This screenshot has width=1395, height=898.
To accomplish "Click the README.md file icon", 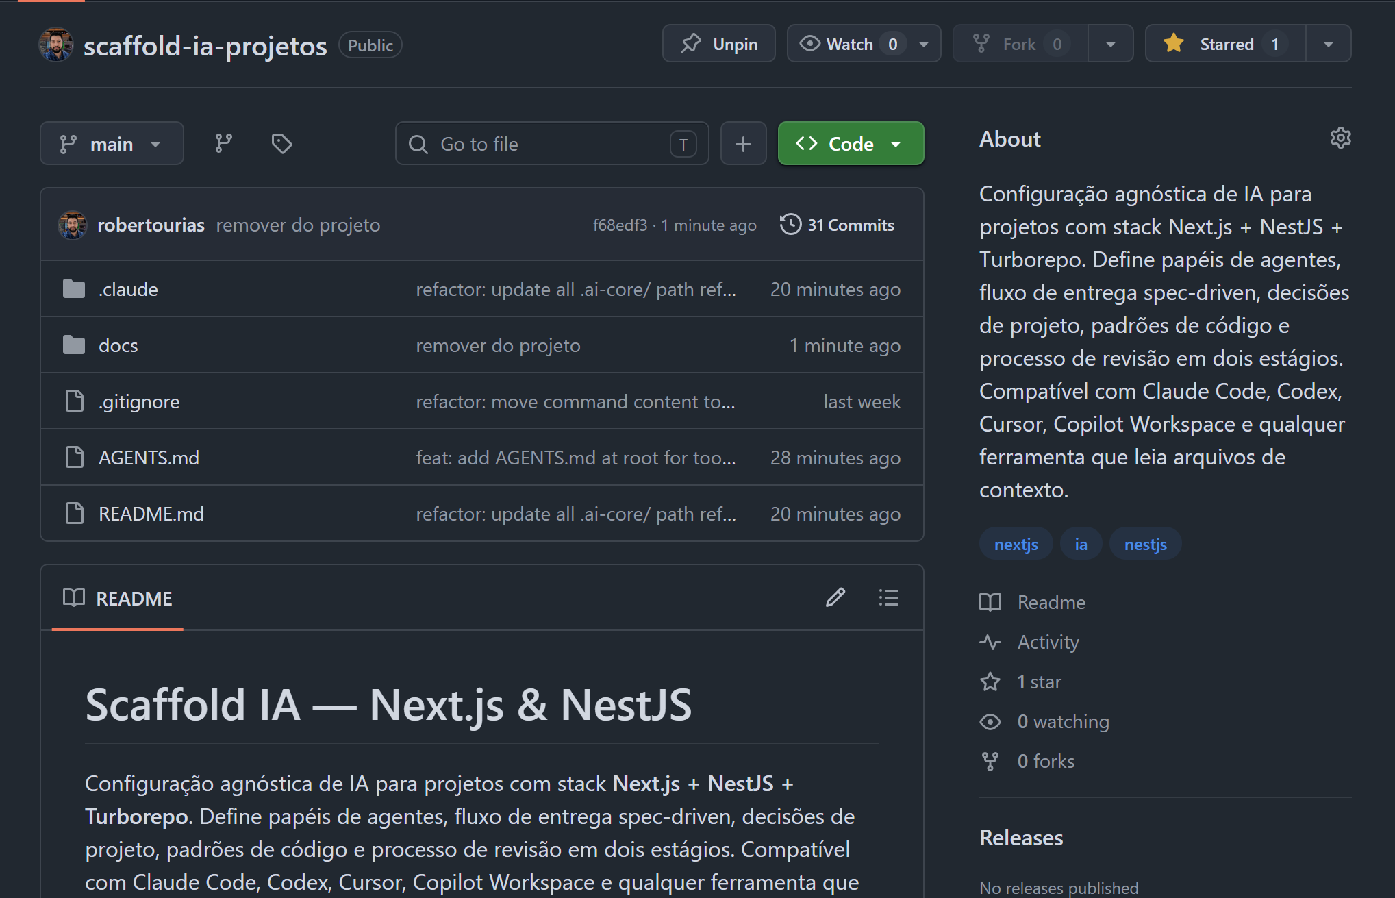I will point(74,514).
